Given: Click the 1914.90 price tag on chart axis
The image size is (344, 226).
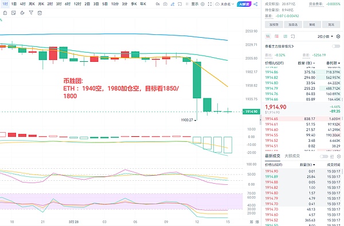Looking at the screenshot, I should pyautogui.click(x=251, y=112).
